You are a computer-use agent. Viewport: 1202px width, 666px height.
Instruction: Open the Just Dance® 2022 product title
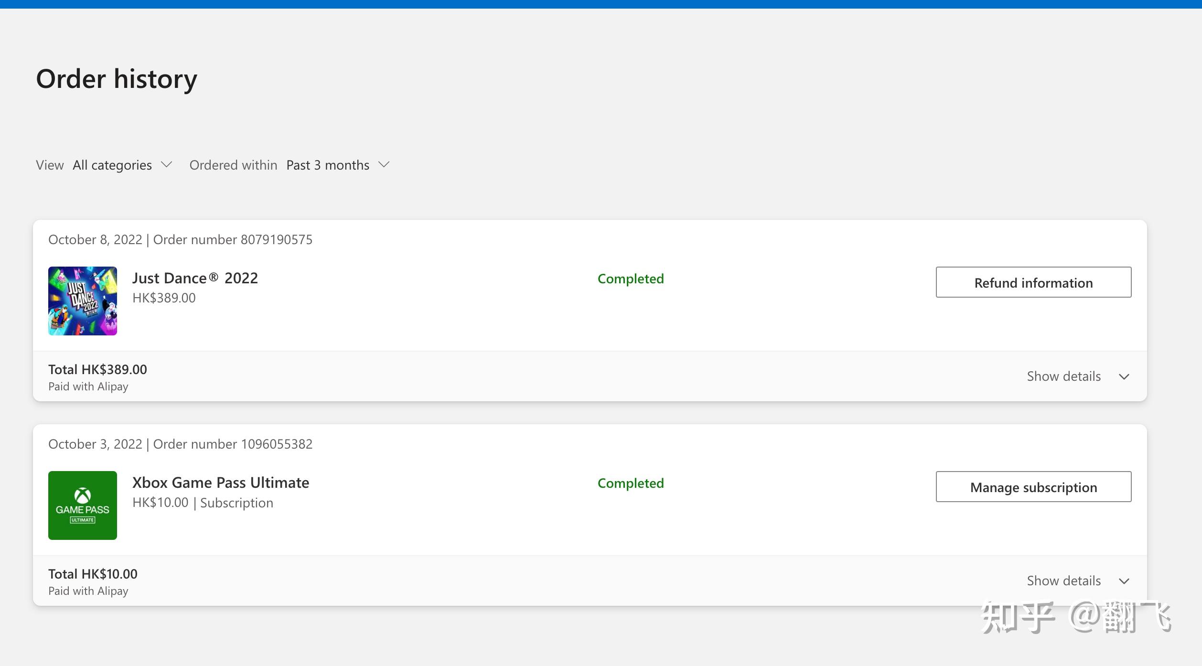(195, 278)
